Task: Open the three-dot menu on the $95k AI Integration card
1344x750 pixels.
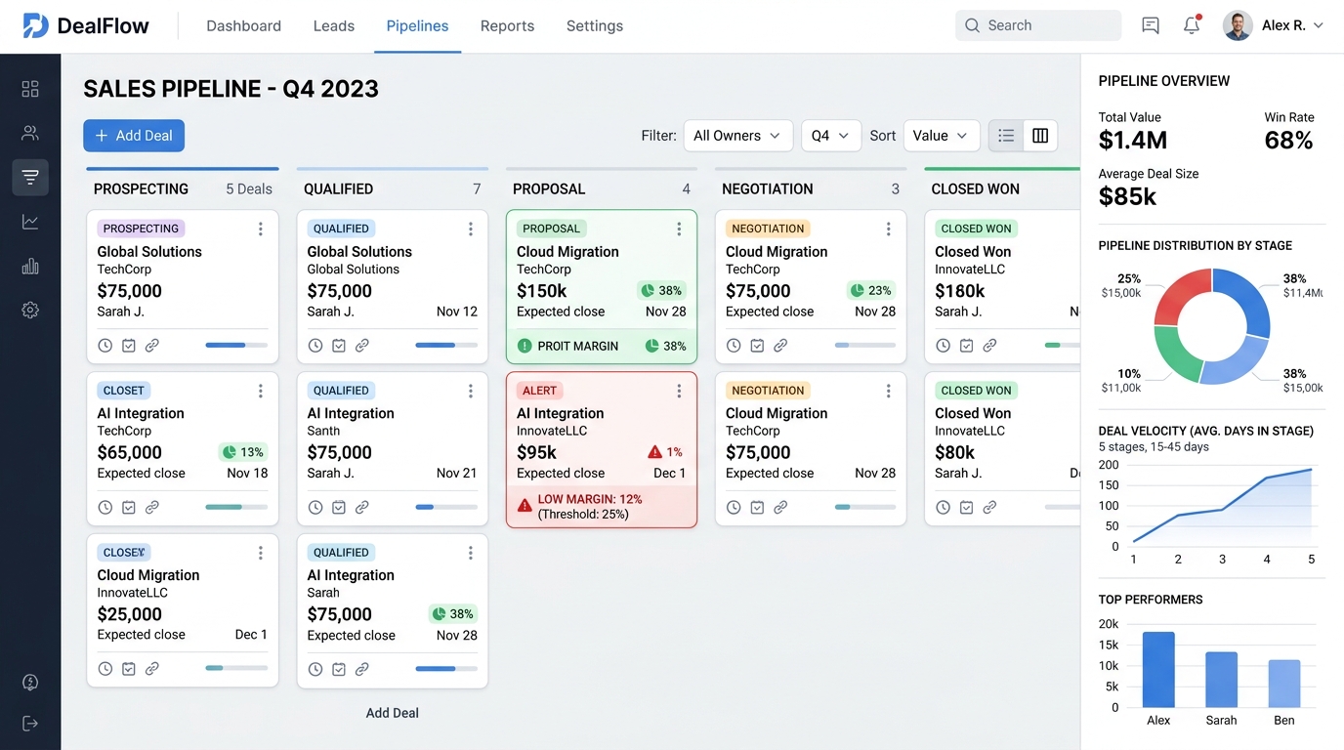Action: [680, 391]
